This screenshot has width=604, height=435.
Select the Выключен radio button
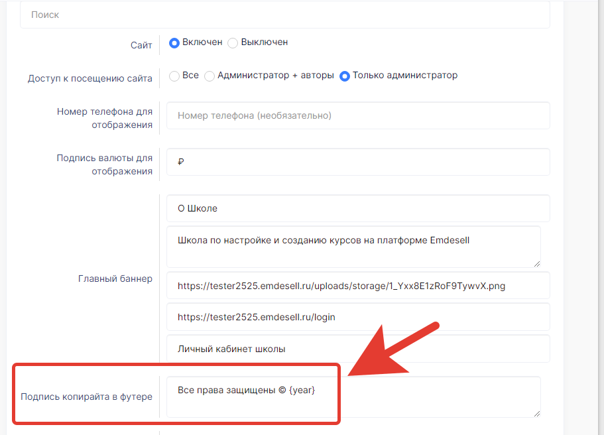[x=233, y=42]
